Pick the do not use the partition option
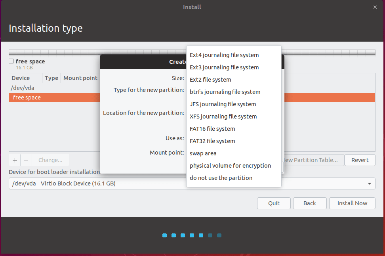Viewport: 385px width, 256px height. 221,178
